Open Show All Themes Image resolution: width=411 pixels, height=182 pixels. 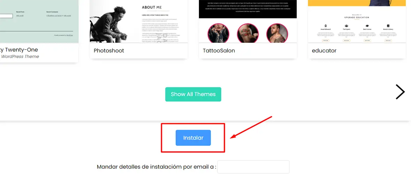[193, 94]
